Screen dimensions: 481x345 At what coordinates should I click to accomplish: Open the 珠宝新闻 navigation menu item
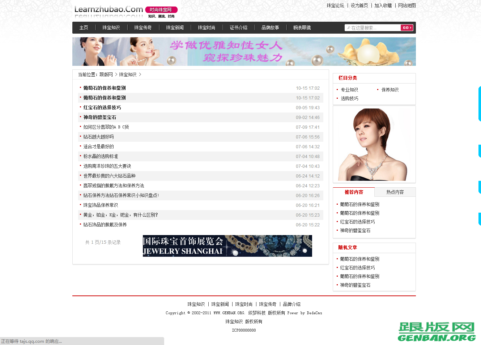(175, 28)
